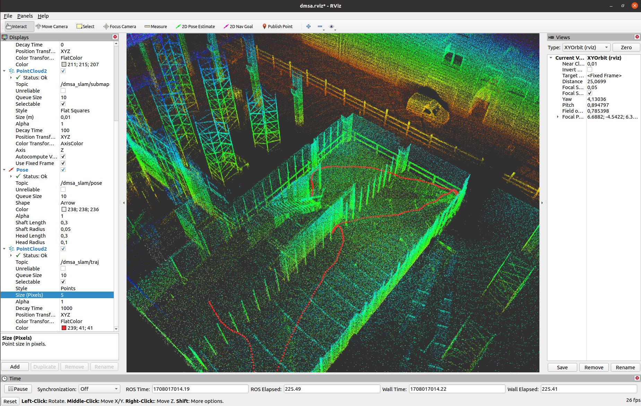
Task: Expand Status: Ok under traj PointCloud2
Action: click(11, 256)
